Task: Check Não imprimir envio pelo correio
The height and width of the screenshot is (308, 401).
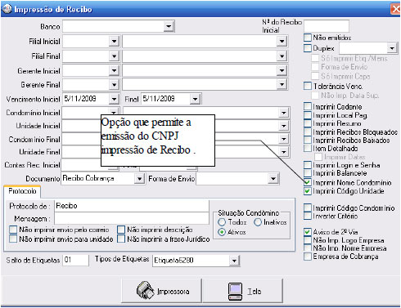Action: click(13, 230)
